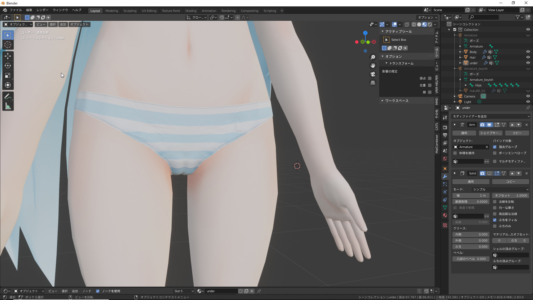Open the Modifier properties wrench tab

point(445,176)
